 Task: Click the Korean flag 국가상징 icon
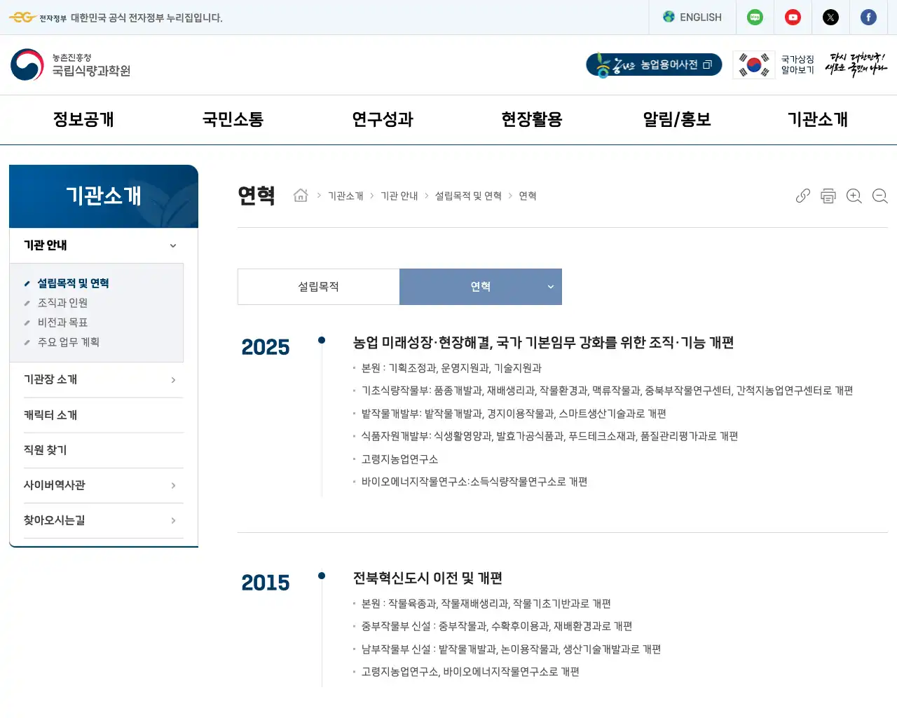[754, 65]
